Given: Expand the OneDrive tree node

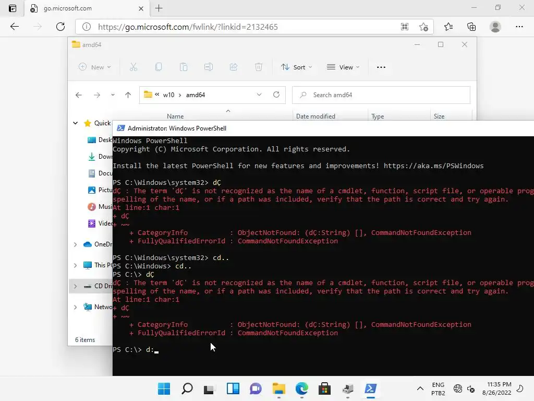Looking at the screenshot, I should click(x=76, y=244).
